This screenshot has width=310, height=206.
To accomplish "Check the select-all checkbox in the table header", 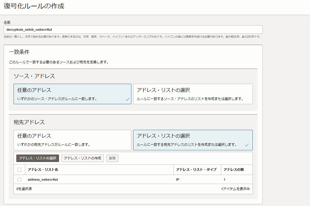I will coord(20,170).
